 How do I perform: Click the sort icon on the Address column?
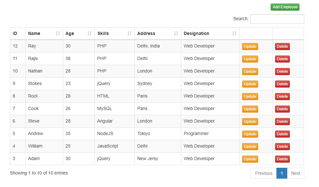(x=176, y=33)
